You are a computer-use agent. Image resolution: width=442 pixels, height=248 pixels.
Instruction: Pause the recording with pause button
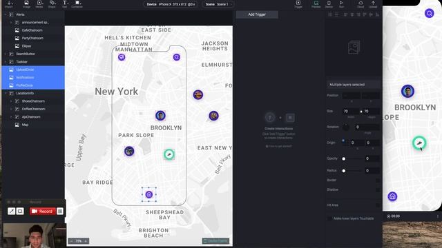[x=60, y=211]
